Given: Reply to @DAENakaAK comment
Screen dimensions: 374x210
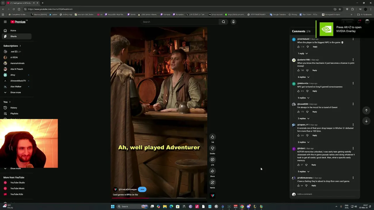Looking at the screenshot, I should click(315, 47).
